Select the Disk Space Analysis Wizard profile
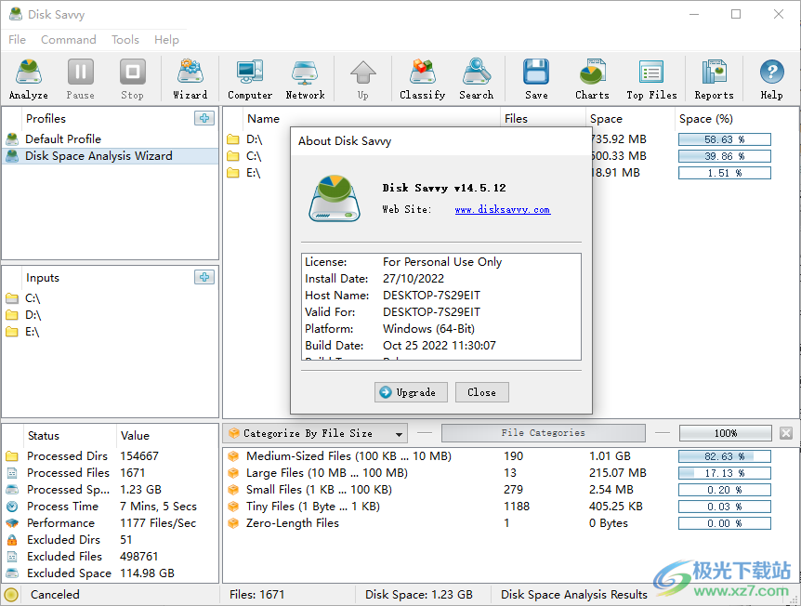Viewport: 801px width, 606px height. pyautogui.click(x=110, y=156)
